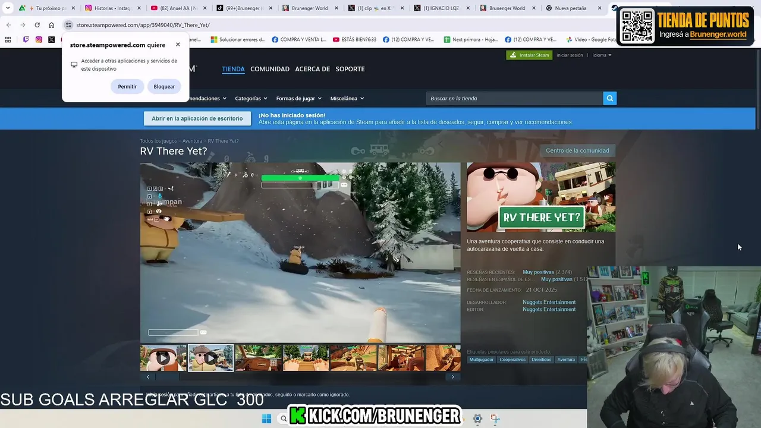Open the 'COMPRA Y VENTA L...' Facebook bookmark
Viewport: 761px width, 428px height.
click(299, 39)
